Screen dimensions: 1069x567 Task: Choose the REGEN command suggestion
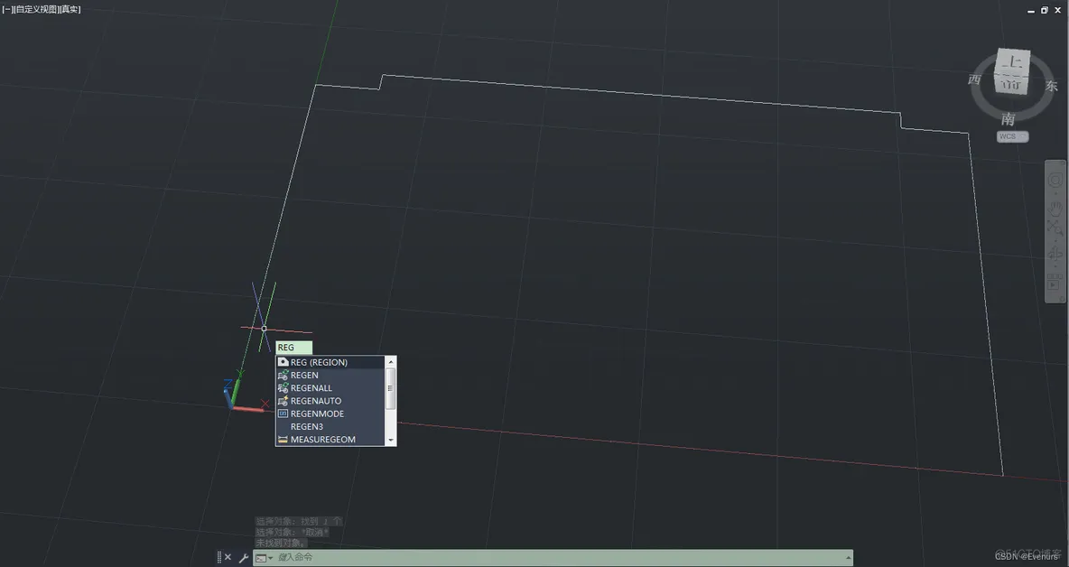pyautogui.click(x=330, y=375)
